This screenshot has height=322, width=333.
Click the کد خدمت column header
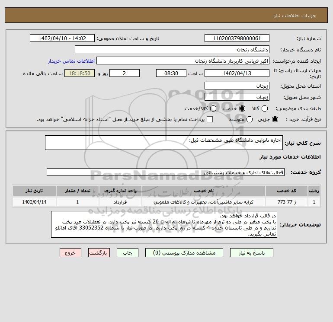coord(286,191)
